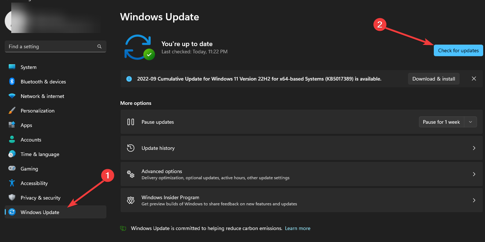The width and height of the screenshot is (485, 242).
Task: Select Privacy & security in the sidebar
Action: [x=56, y=198]
